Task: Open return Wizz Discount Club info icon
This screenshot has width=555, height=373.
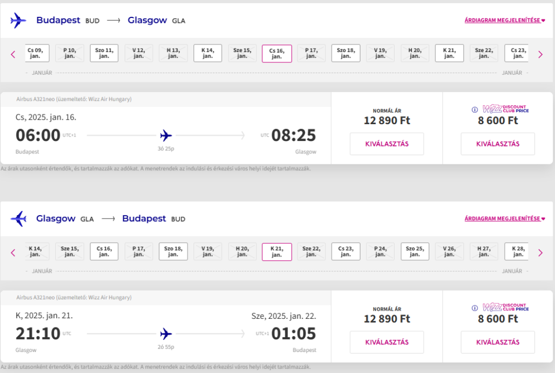Action: [x=475, y=308]
